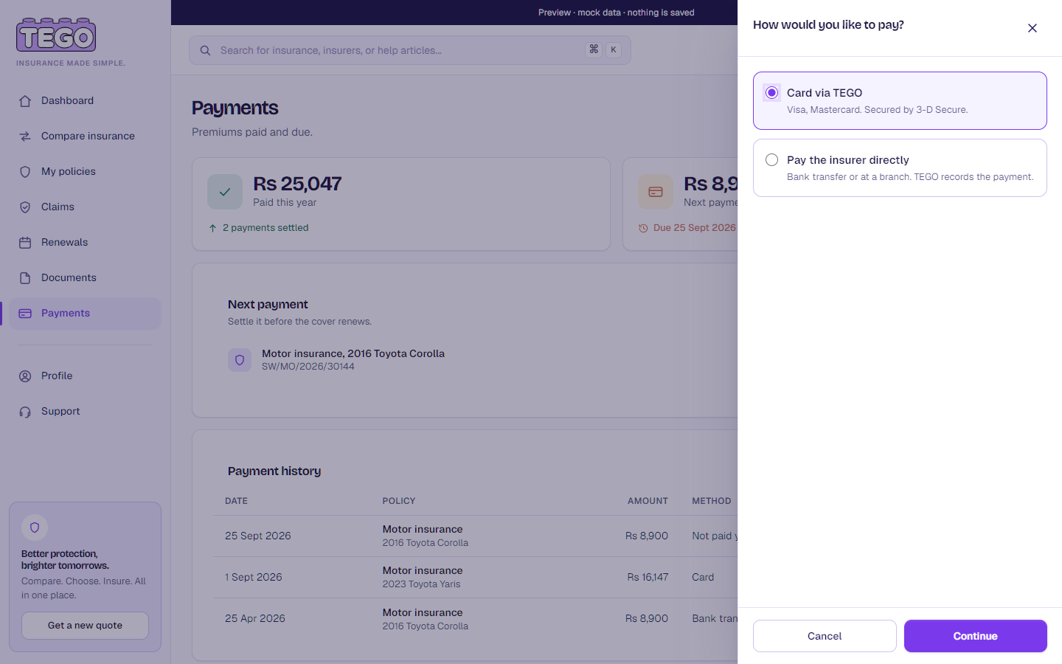Click the shield icon beside Motor insurance, 2016 Toyota Corolla

240,360
